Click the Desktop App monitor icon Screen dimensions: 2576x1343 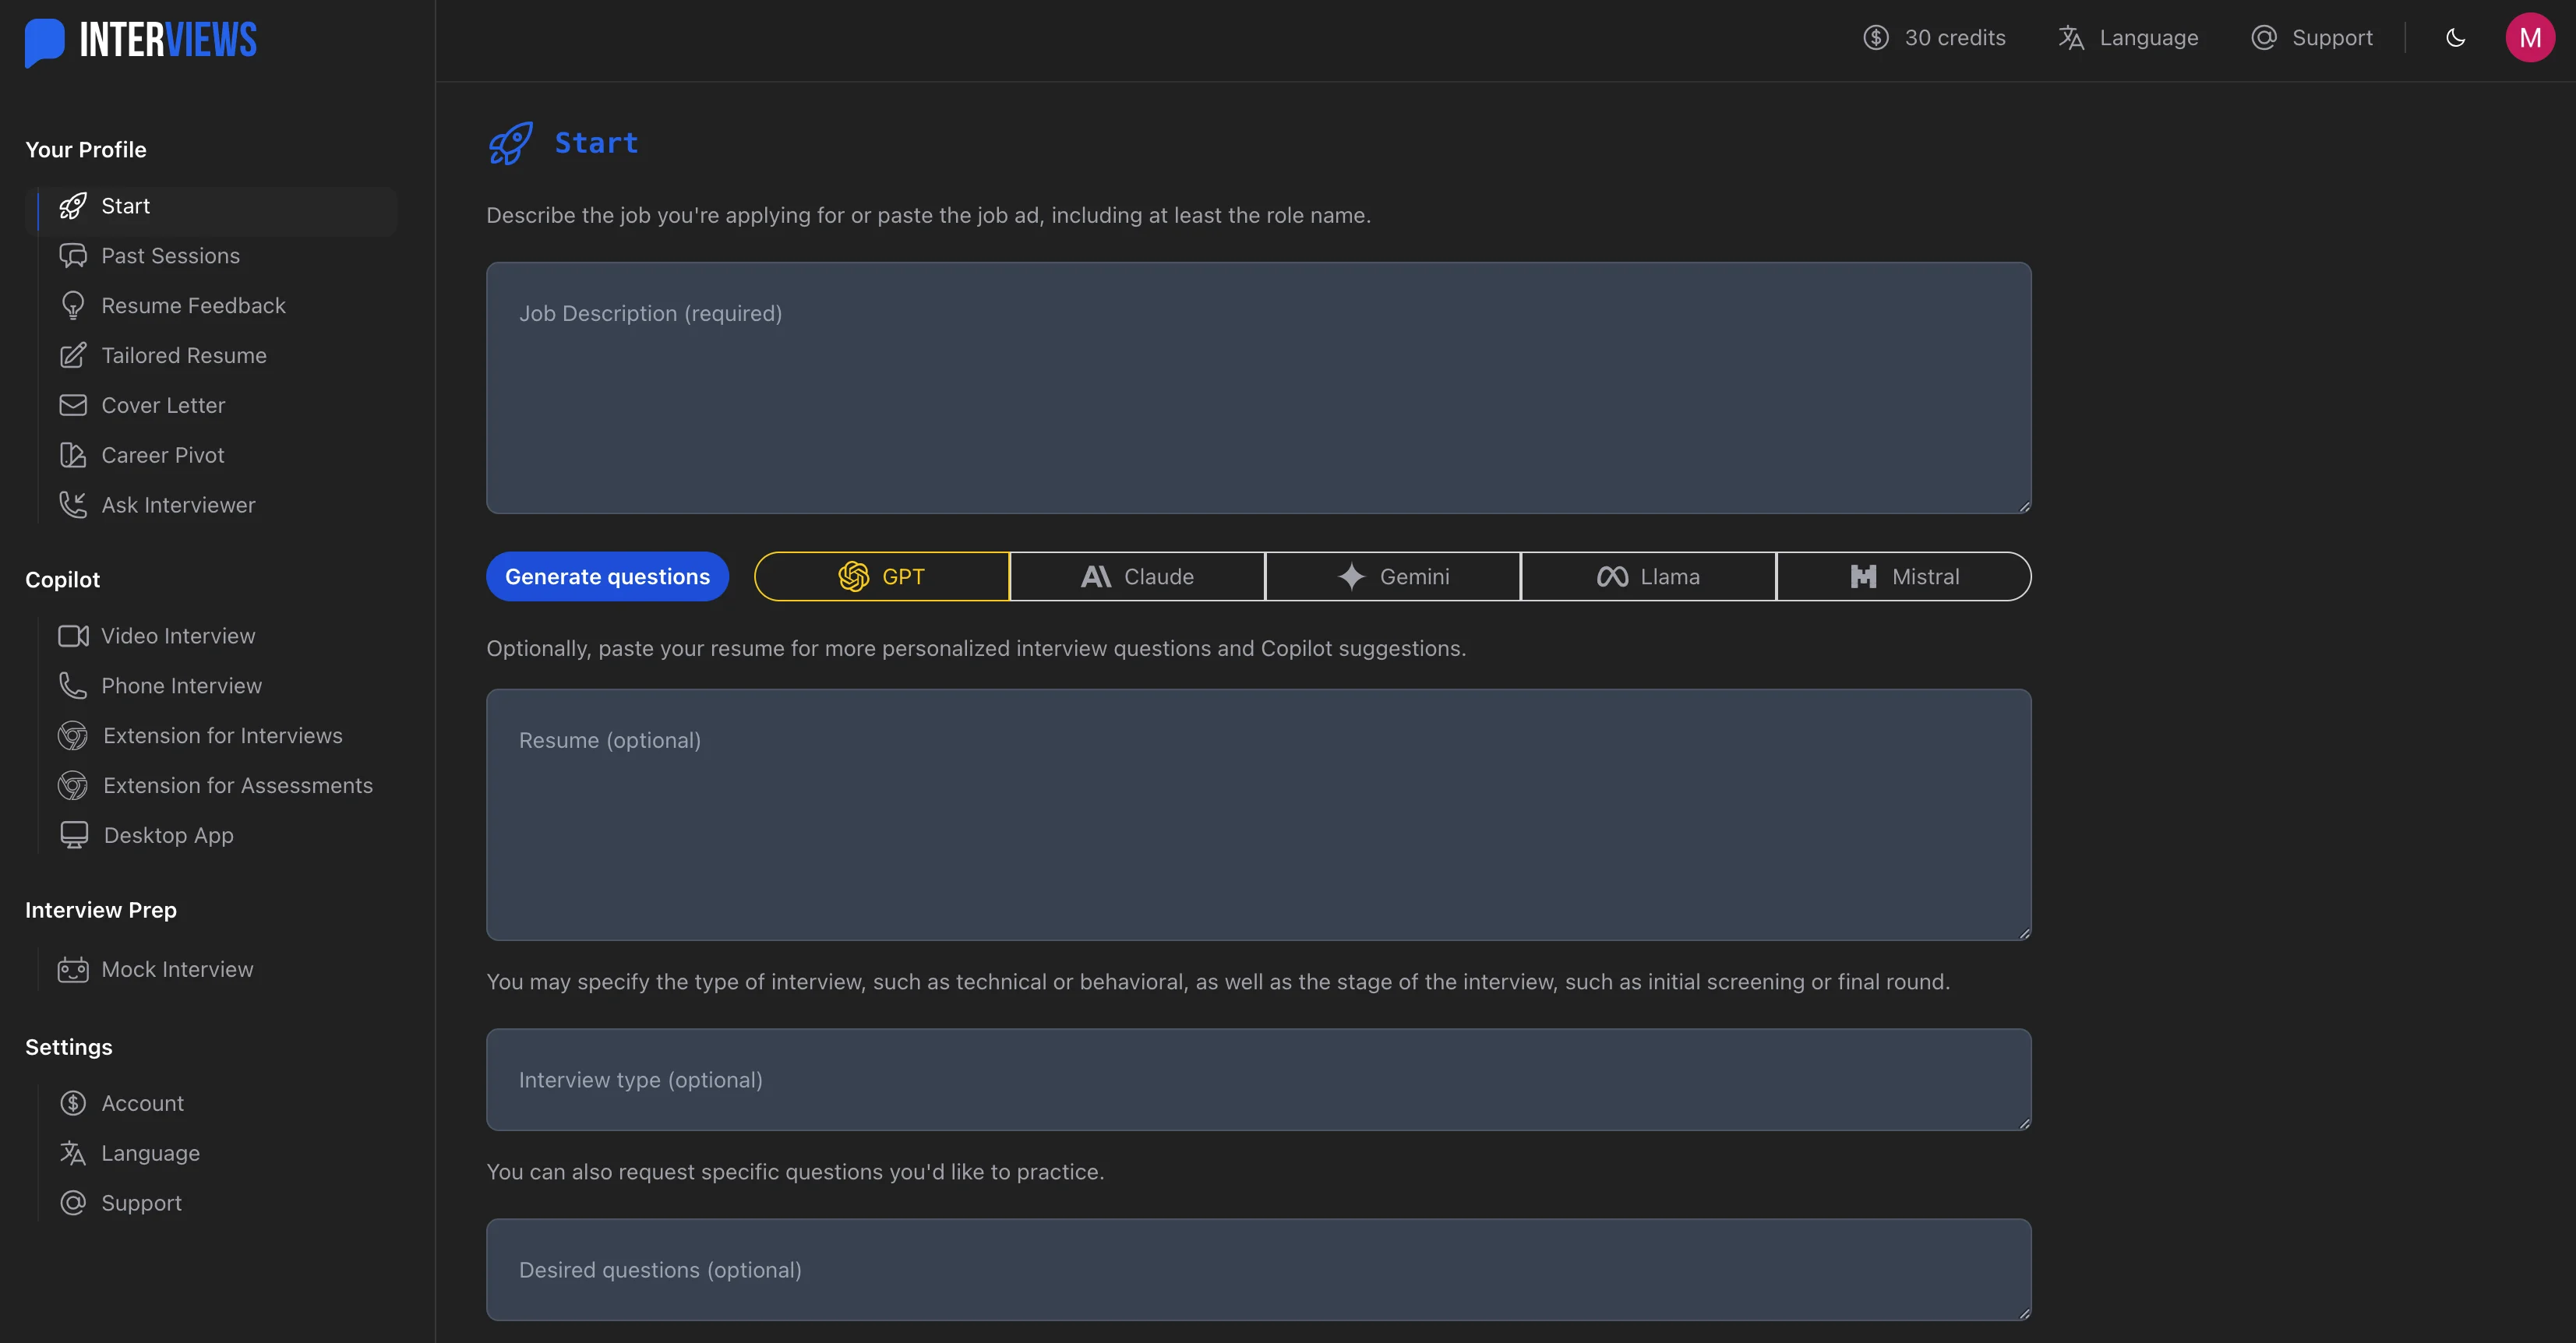(x=74, y=835)
